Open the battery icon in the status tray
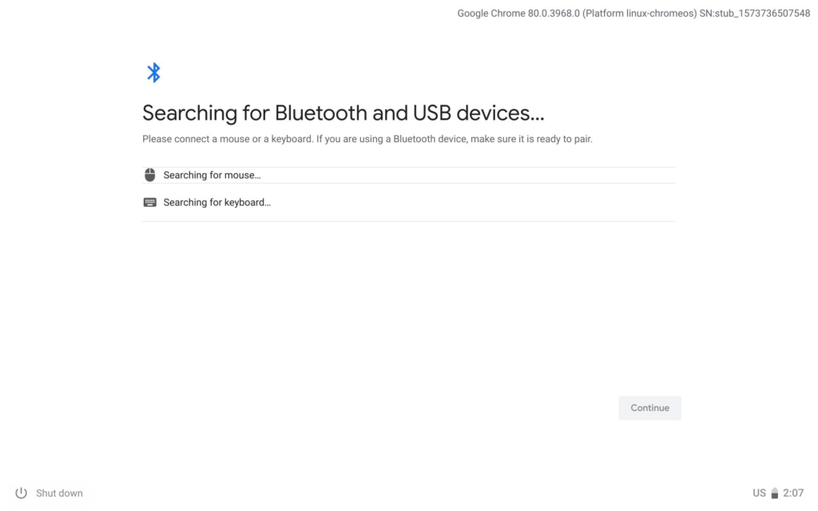The width and height of the screenshot is (818, 511). click(x=775, y=493)
